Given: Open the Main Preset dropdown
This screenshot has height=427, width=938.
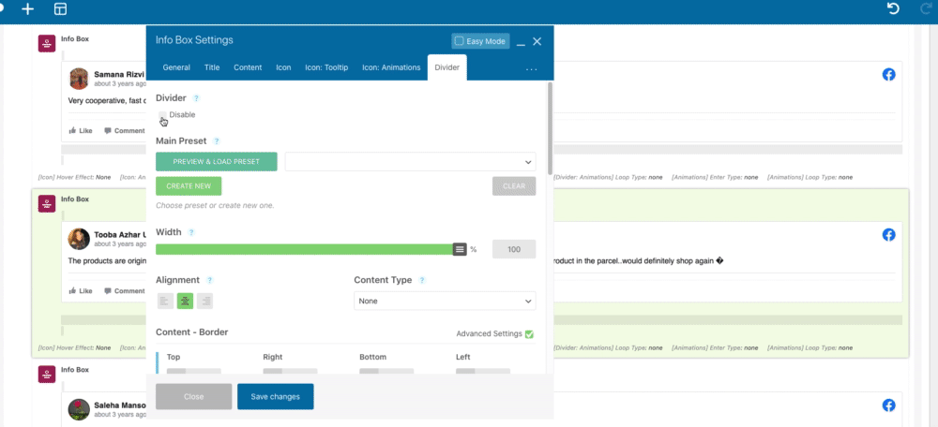Looking at the screenshot, I should pos(411,162).
